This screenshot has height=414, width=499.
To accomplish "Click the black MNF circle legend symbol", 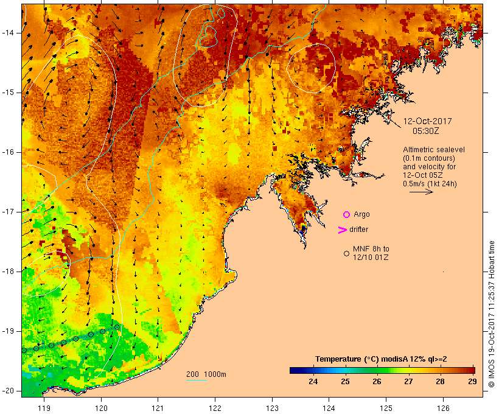I will (347, 253).
